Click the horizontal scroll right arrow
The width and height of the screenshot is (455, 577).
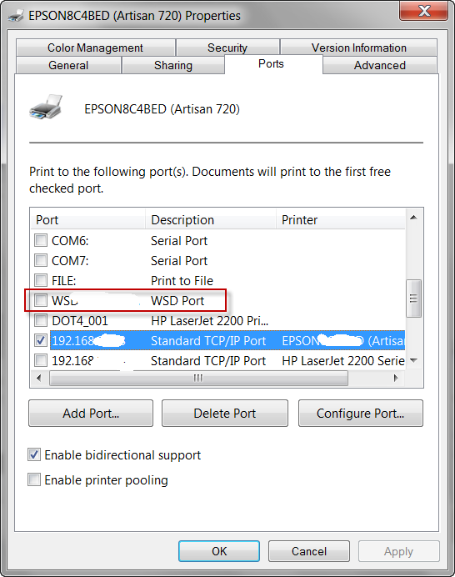(x=396, y=378)
